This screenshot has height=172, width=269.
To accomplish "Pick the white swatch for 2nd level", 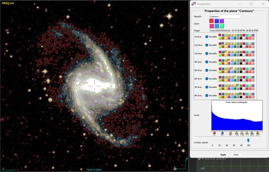I will (x=244, y=47).
